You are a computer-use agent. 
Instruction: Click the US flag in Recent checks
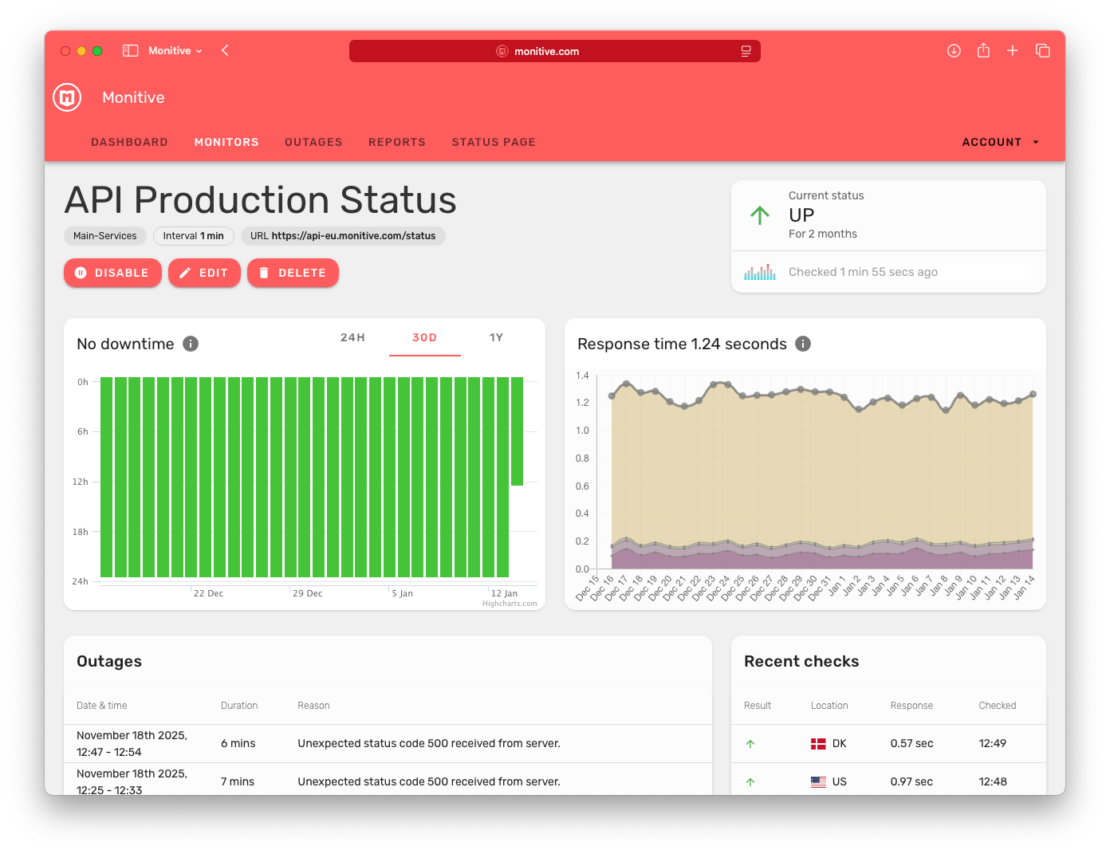coord(818,781)
